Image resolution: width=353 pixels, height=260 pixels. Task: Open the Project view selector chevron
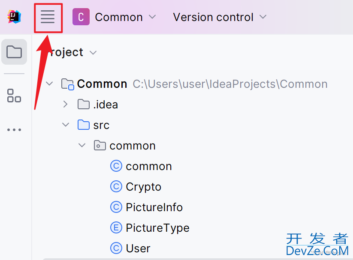pos(93,53)
